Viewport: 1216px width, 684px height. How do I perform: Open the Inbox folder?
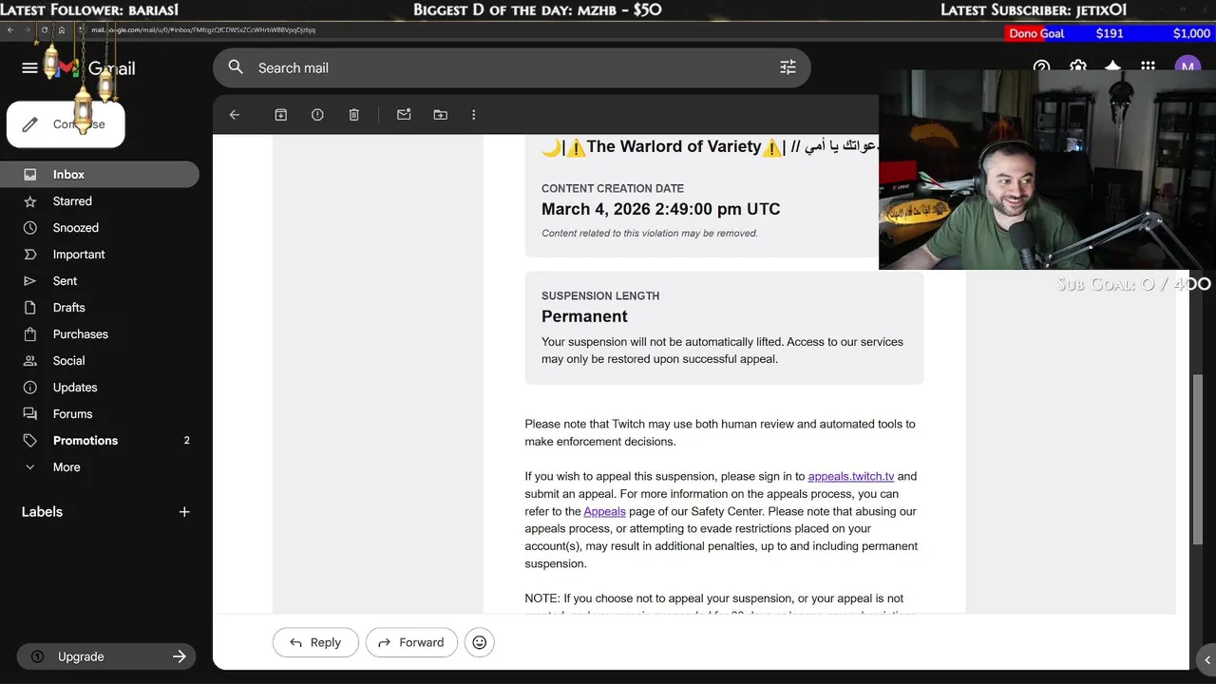click(x=100, y=175)
